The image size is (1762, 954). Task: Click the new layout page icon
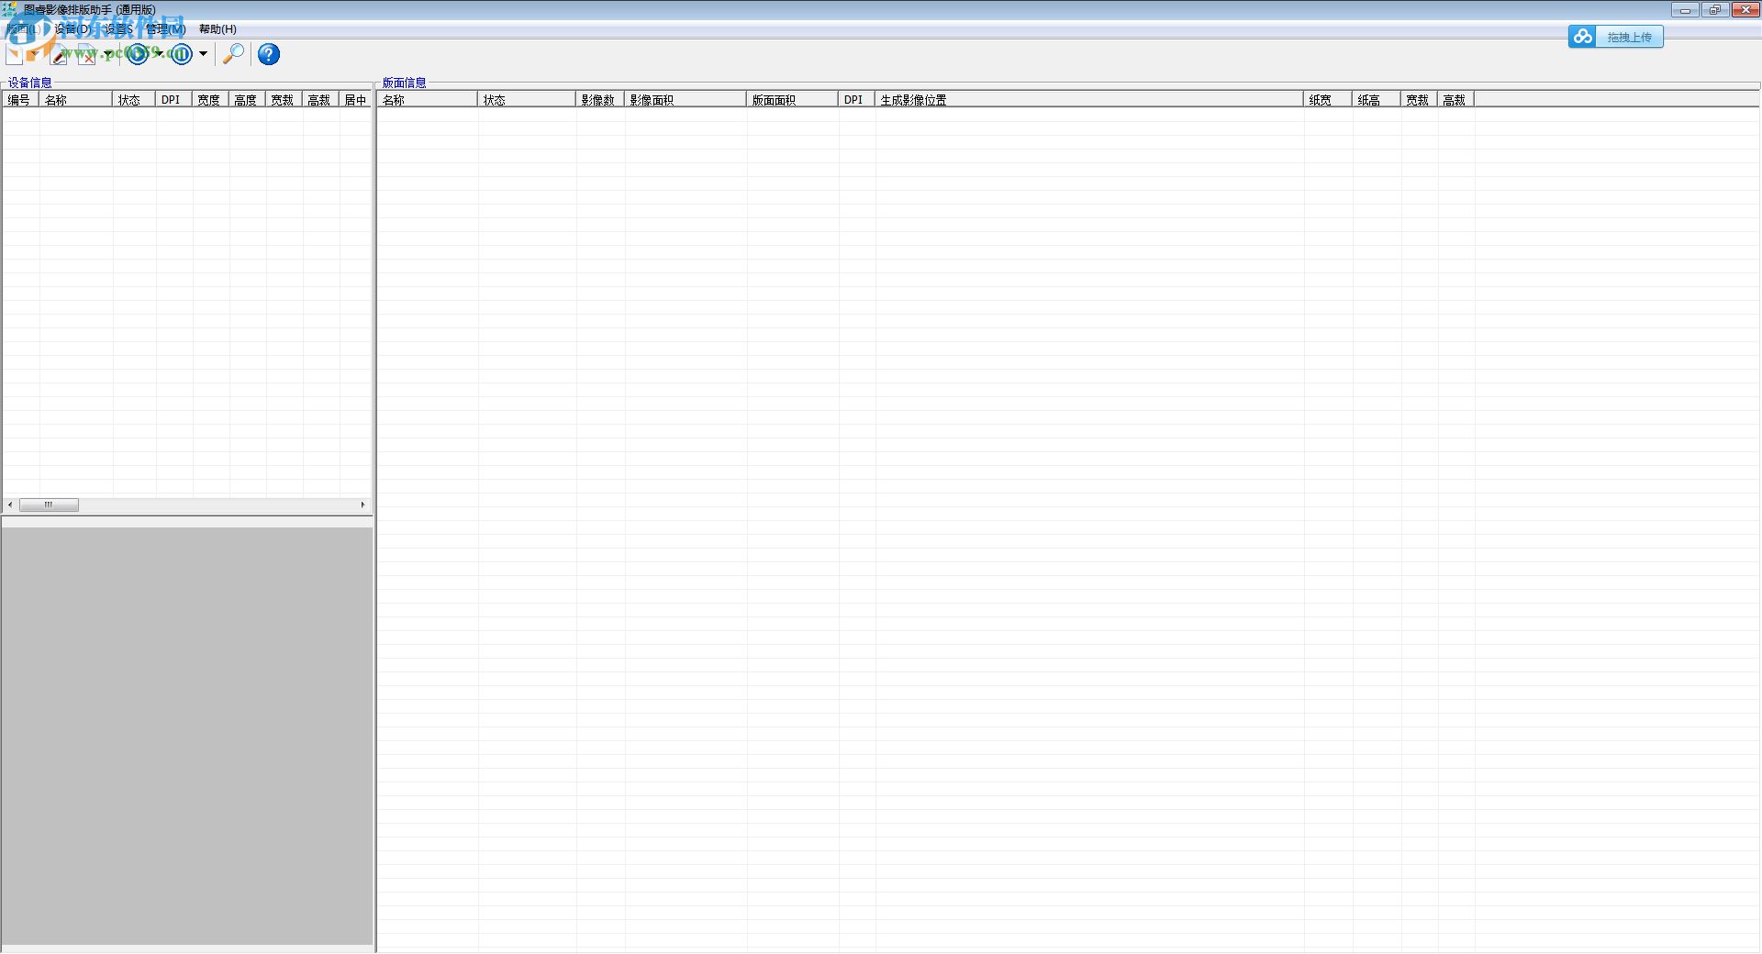tap(14, 54)
